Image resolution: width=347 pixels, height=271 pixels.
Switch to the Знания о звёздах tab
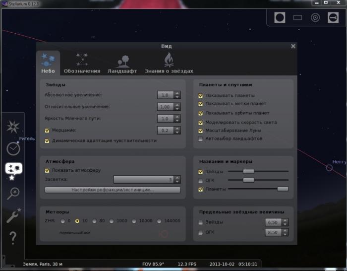[169, 63]
